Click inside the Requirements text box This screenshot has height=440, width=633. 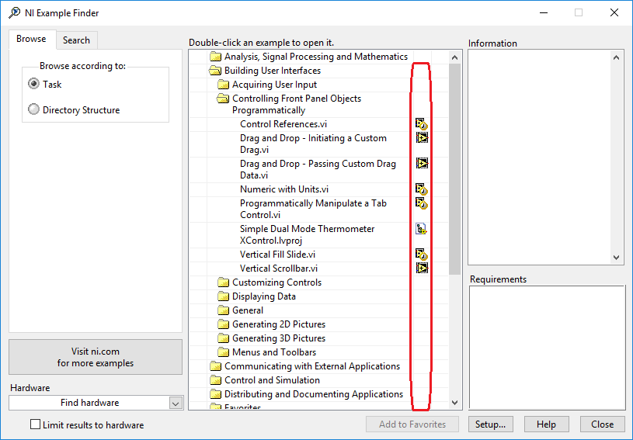pyautogui.click(x=547, y=348)
